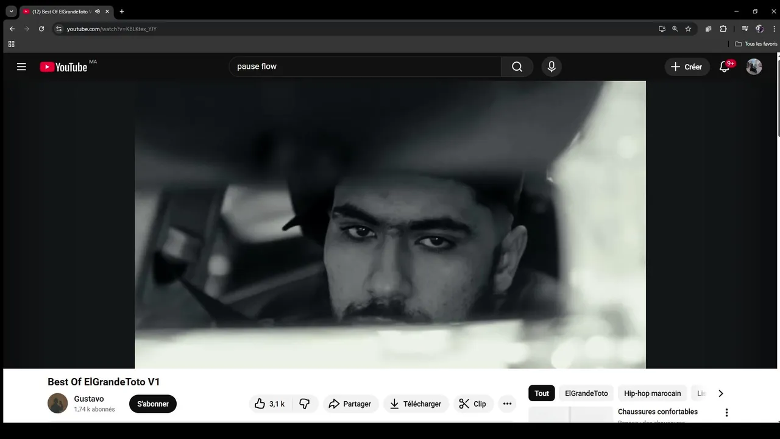Select the Tout chip
The image size is (780, 439).
coord(542,393)
